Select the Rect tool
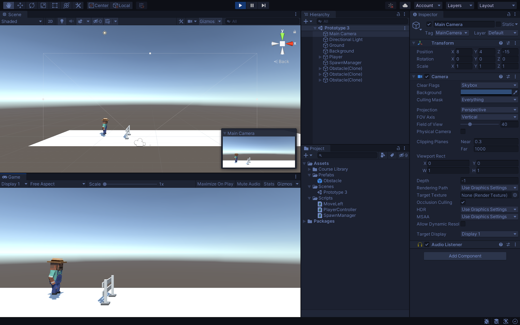 pos(55,5)
